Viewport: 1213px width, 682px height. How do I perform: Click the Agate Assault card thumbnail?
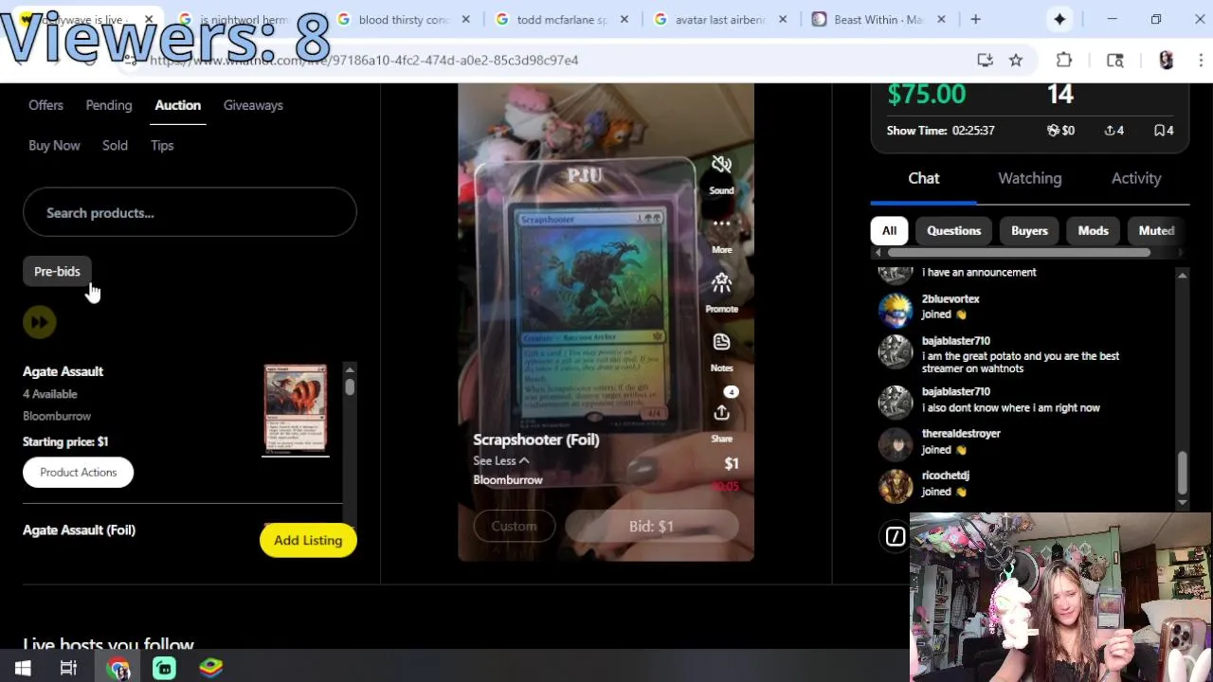coord(296,409)
